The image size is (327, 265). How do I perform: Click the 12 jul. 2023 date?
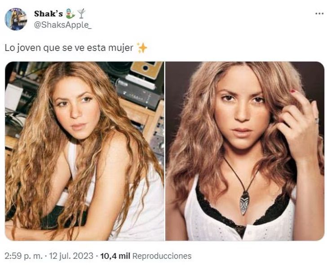71,256
